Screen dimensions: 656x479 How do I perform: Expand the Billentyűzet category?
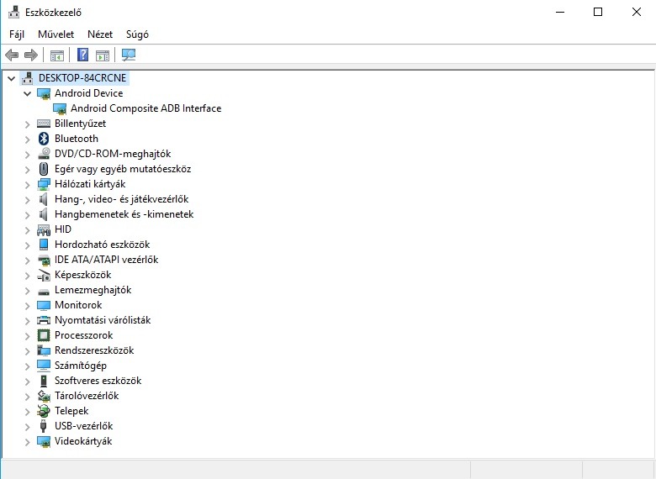click(28, 124)
